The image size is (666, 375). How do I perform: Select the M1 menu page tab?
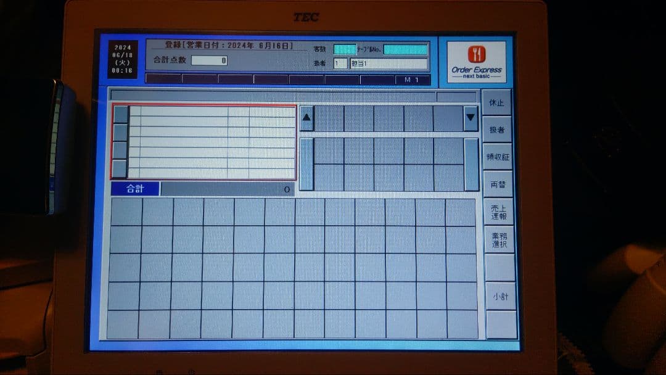click(412, 80)
